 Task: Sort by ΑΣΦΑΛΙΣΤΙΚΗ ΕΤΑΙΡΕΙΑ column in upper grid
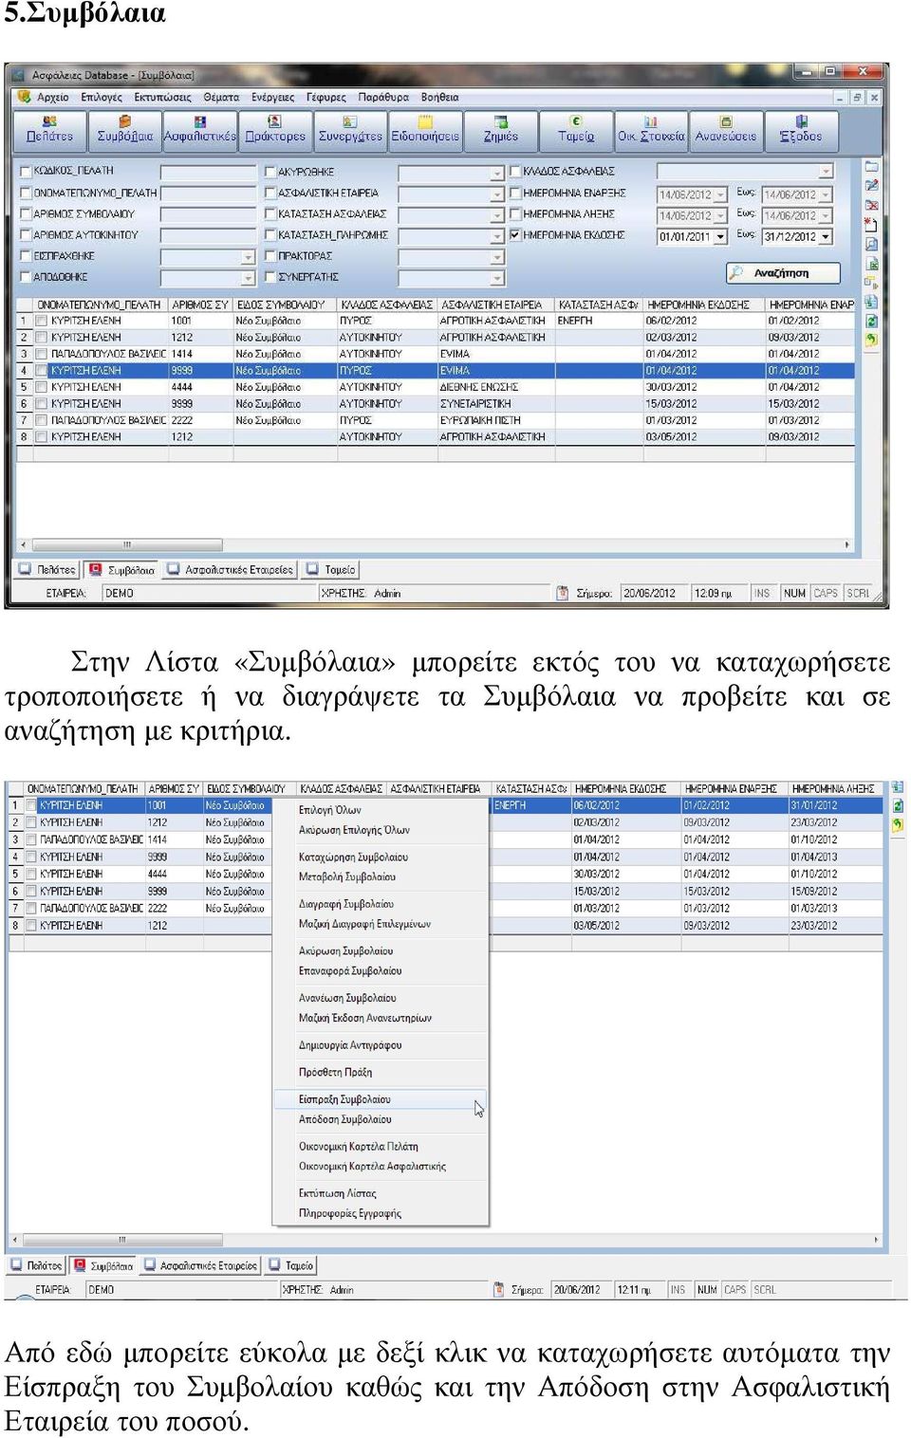point(494,304)
